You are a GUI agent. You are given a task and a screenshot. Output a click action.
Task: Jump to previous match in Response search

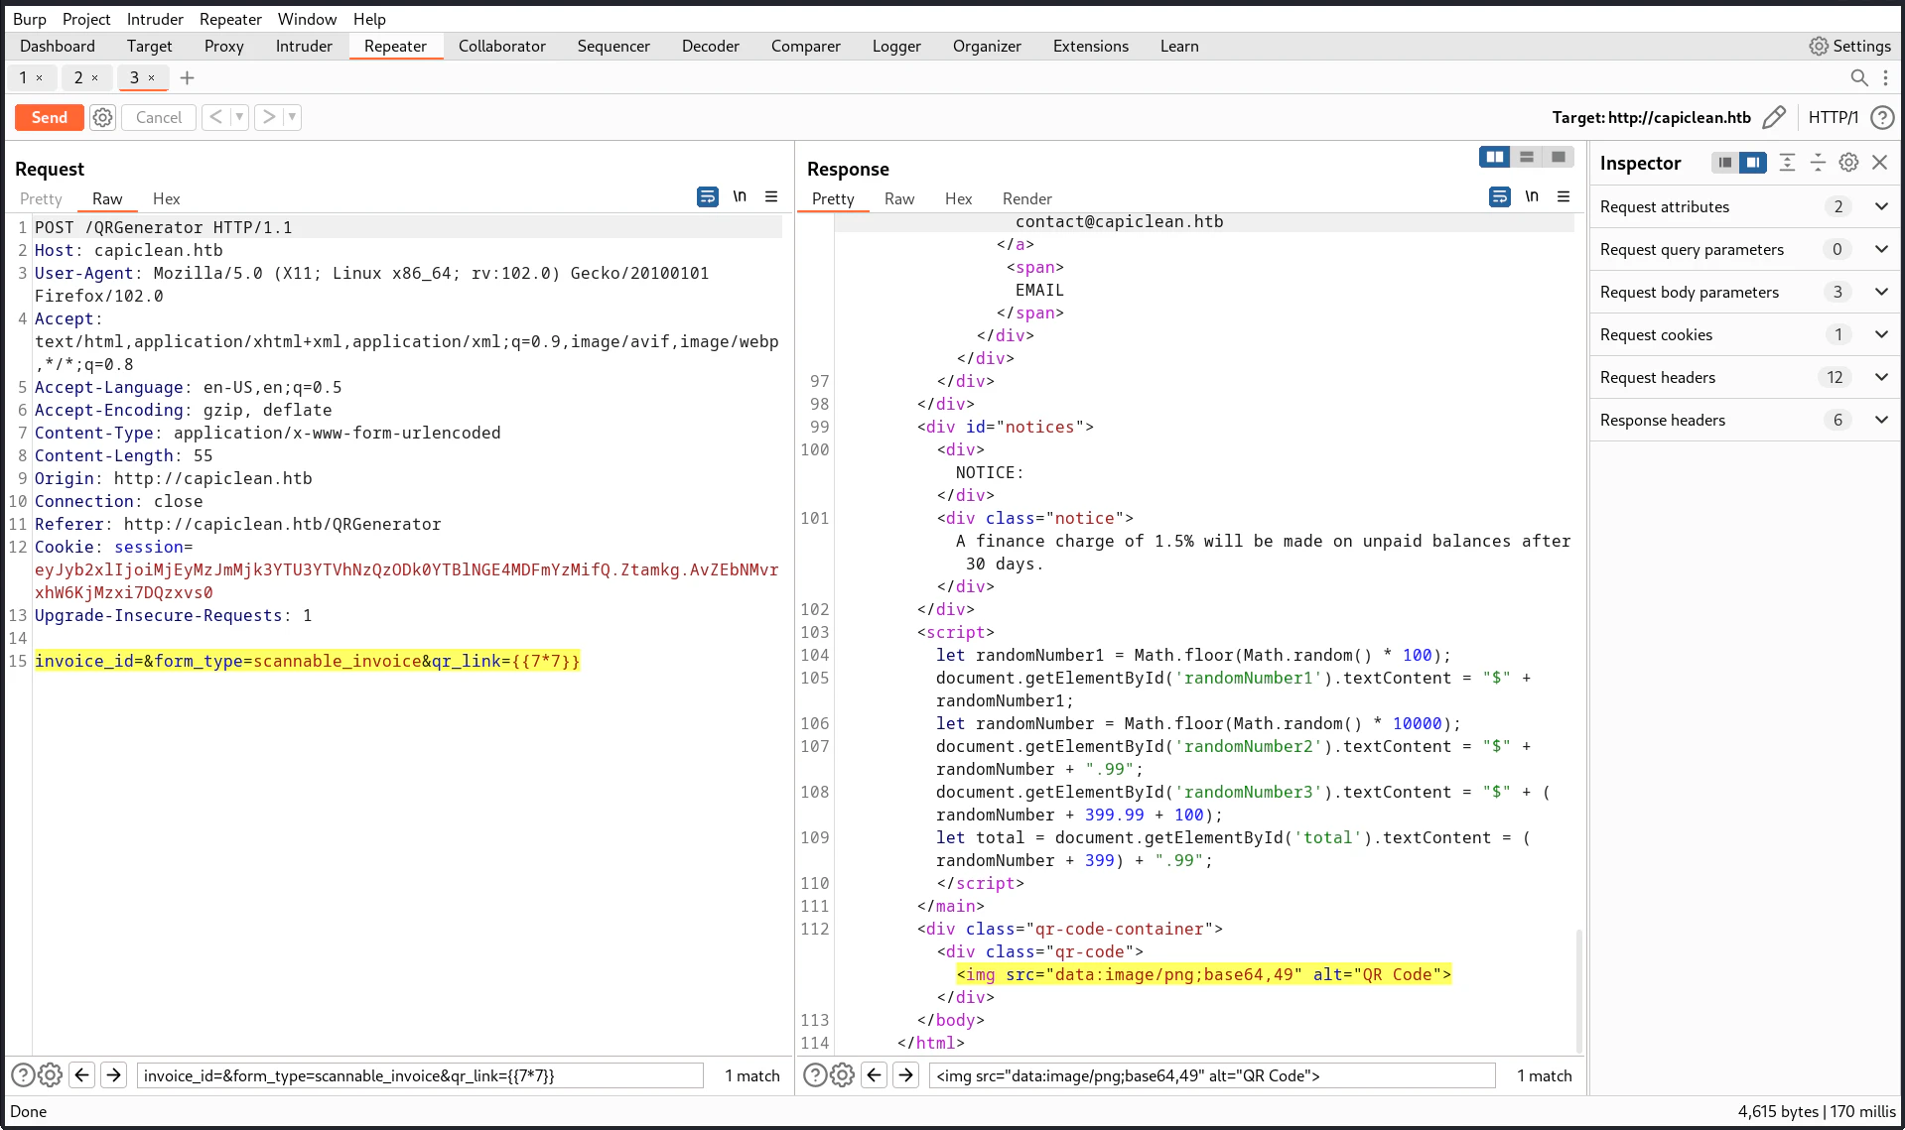[875, 1075]
